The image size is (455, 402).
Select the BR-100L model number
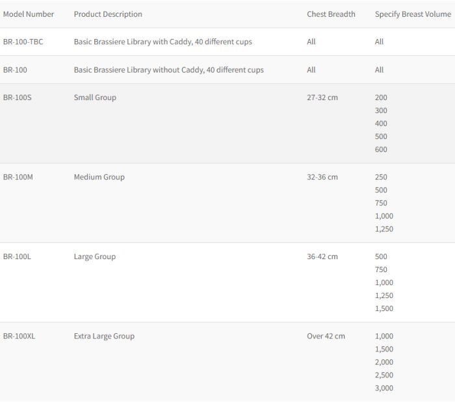pyautogui.click(x=17, y=257)
